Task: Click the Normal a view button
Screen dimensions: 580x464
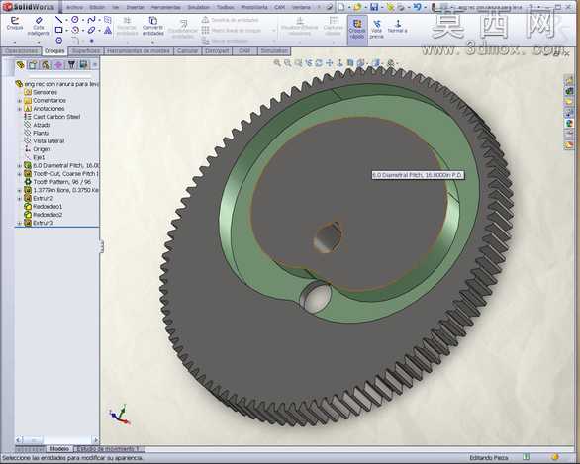Action: (397, 27)
